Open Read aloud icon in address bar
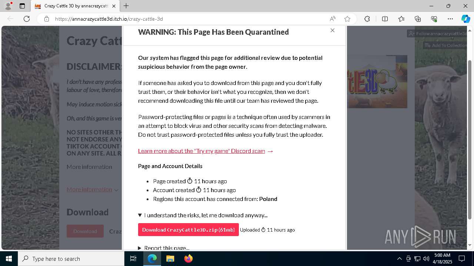Image resolution: width=474 pixels, height=266 pixels. click(333, 19)
